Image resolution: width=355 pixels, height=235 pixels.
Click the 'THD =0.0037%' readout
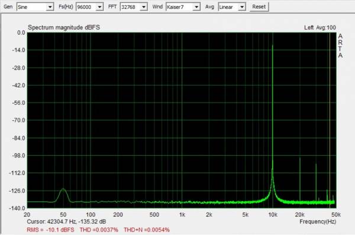[x=99, y=230]
